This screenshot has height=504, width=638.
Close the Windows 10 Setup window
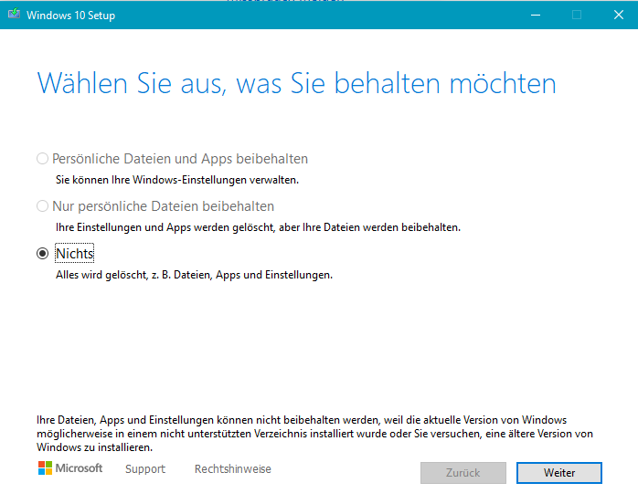tap(619, 15)
